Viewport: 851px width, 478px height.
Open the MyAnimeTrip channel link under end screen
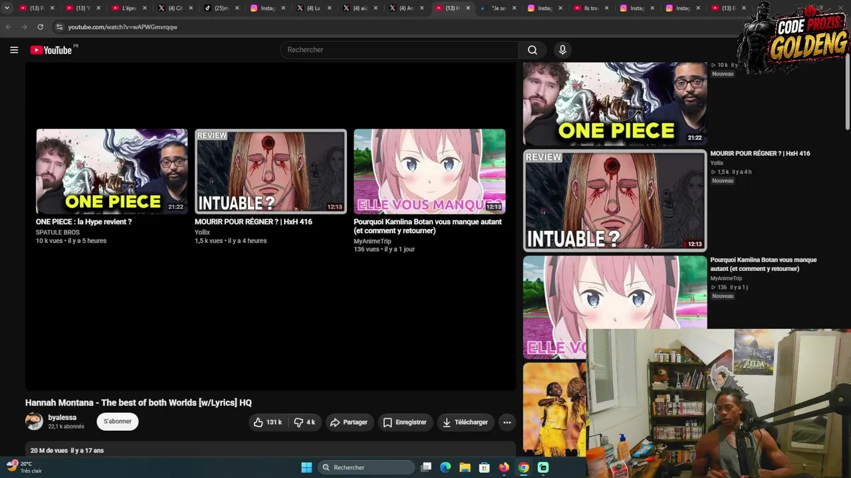click(x=372, y=242)
